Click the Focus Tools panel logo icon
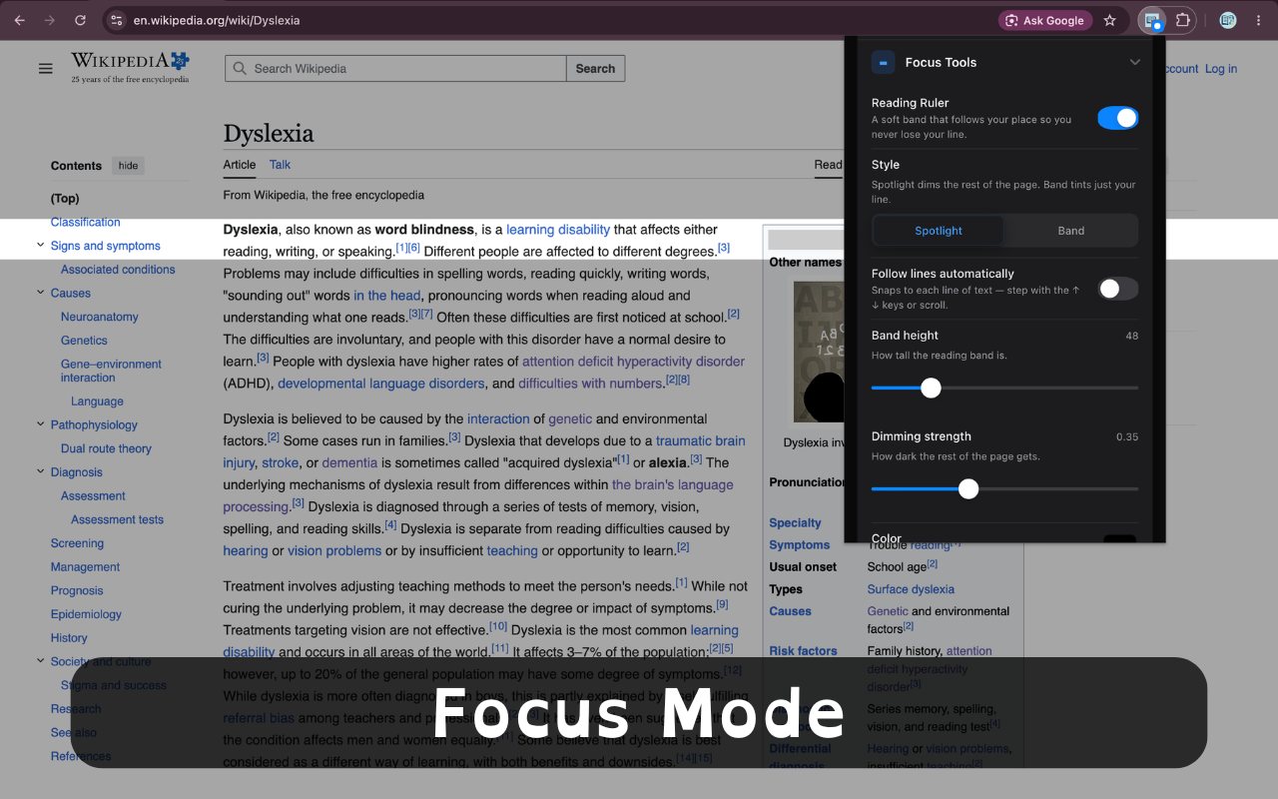Screen dimensions: 1278x799 pos(883,62)
